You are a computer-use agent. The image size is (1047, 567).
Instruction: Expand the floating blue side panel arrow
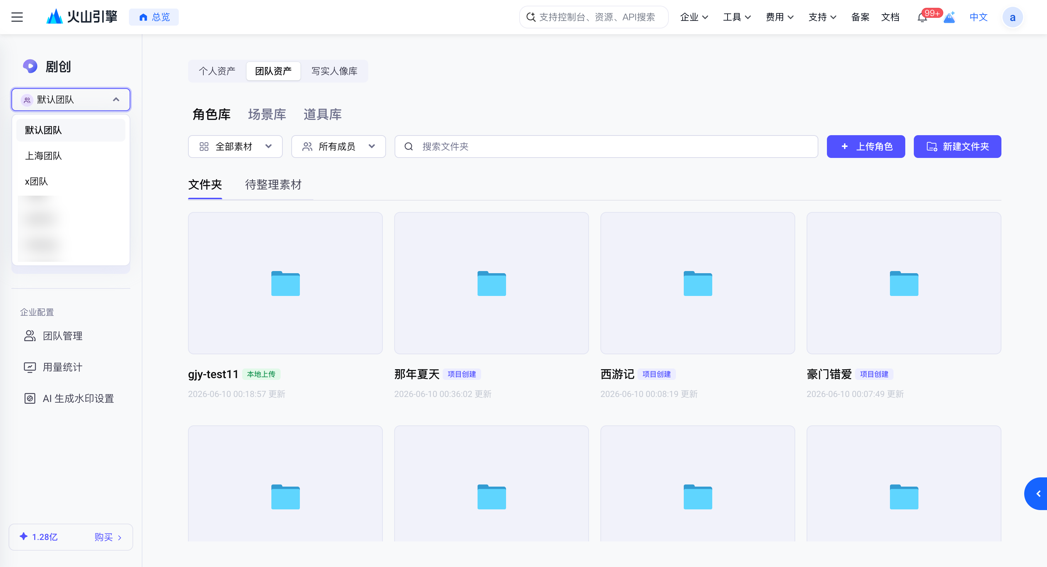click(1037, 493)
